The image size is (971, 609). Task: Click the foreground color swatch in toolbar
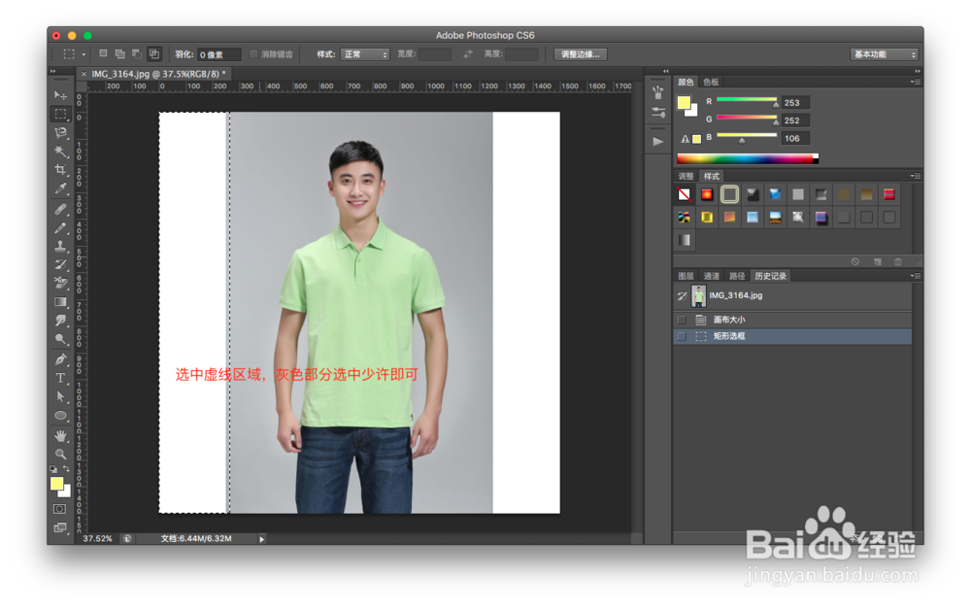click(56, 484)
